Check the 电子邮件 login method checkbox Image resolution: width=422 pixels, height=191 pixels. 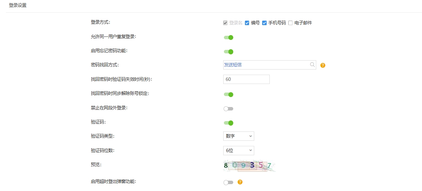290,23
